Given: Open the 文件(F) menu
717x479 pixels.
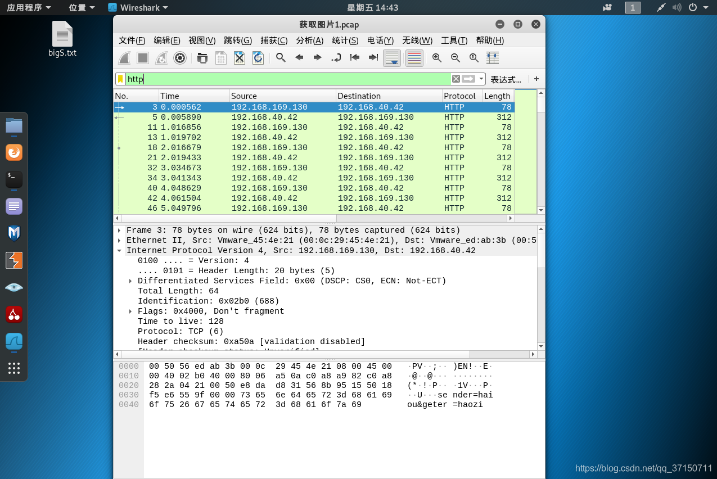Looking at the screenshot, I should 132,40.
